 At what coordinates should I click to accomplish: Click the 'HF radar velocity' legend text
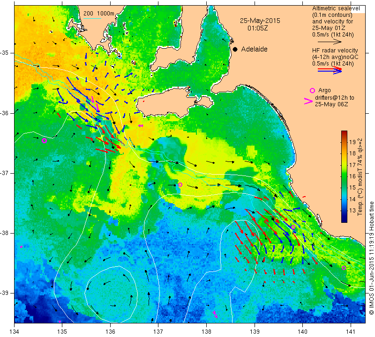click(335, 51)
